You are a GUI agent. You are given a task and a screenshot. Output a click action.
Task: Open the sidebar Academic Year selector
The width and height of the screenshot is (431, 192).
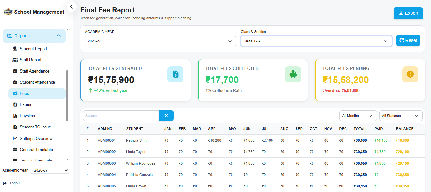(x=50, y=170)
